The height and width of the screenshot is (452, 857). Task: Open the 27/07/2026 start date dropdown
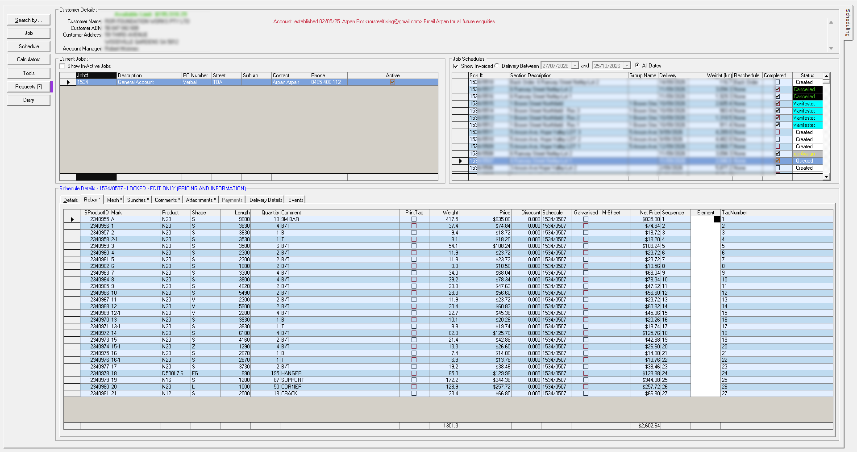coord(575,66)
